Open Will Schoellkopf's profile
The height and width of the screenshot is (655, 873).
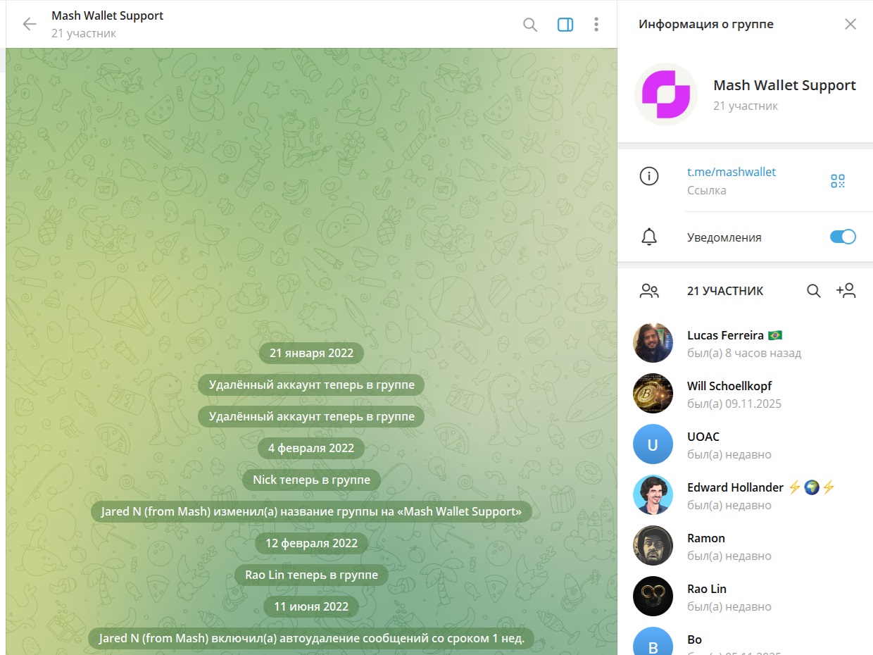pos(745,394)
